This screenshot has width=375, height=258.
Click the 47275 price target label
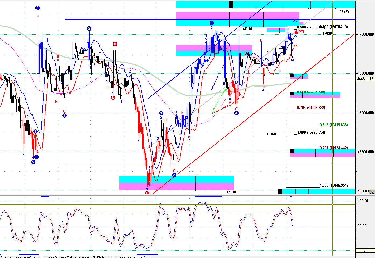(344, 11)
